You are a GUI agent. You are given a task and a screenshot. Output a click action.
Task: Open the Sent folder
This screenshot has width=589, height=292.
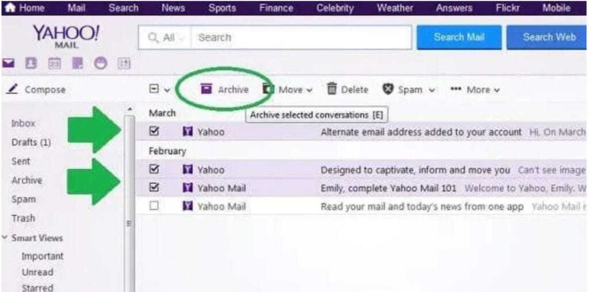[21, 161]
